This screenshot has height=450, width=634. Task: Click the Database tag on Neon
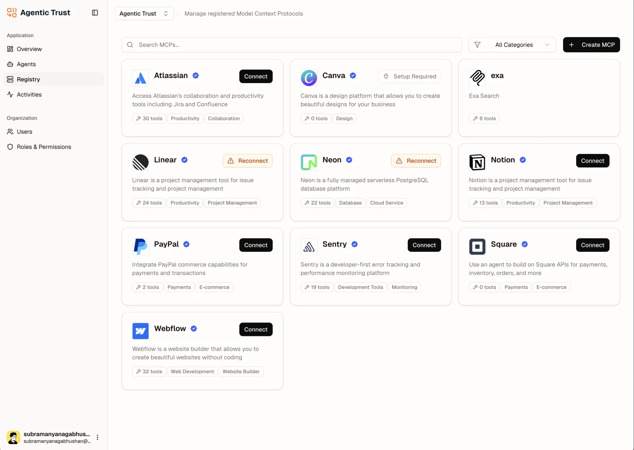[351, 203]
